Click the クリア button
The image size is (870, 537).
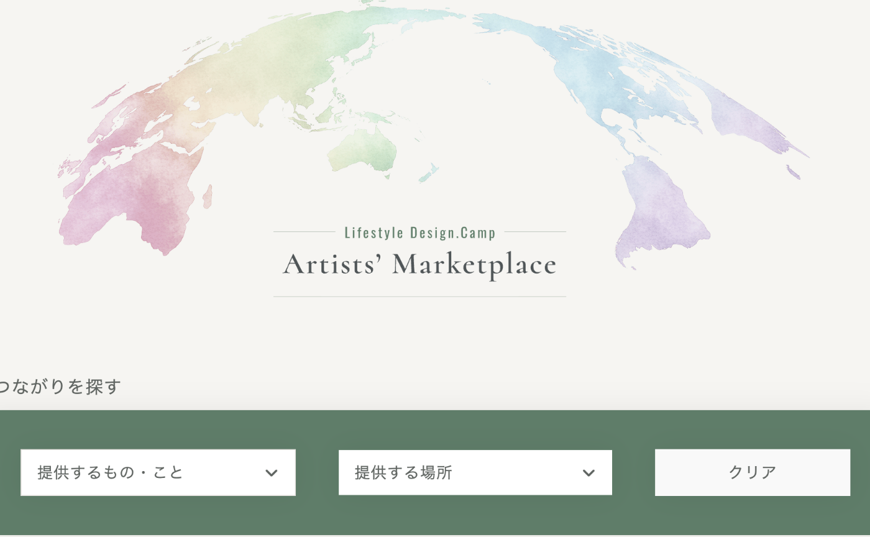pyautogui.click(x=753, y=472)
